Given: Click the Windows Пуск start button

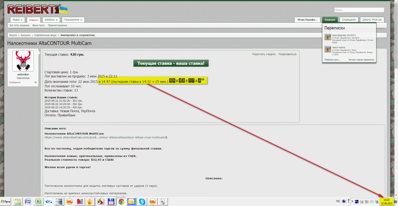Looking at the screenshot, I should [6, 202].
